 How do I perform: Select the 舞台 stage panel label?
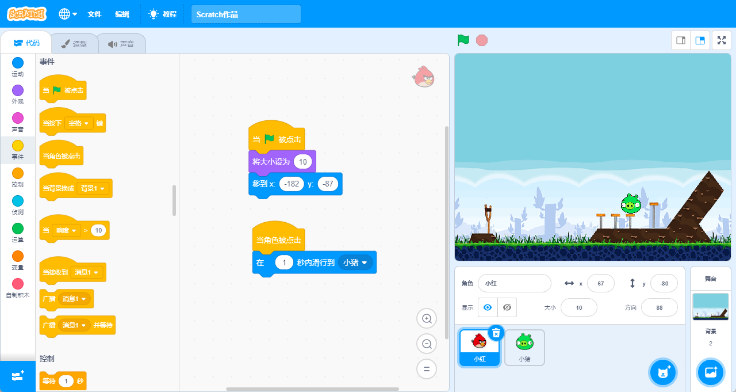pos(711,279)
